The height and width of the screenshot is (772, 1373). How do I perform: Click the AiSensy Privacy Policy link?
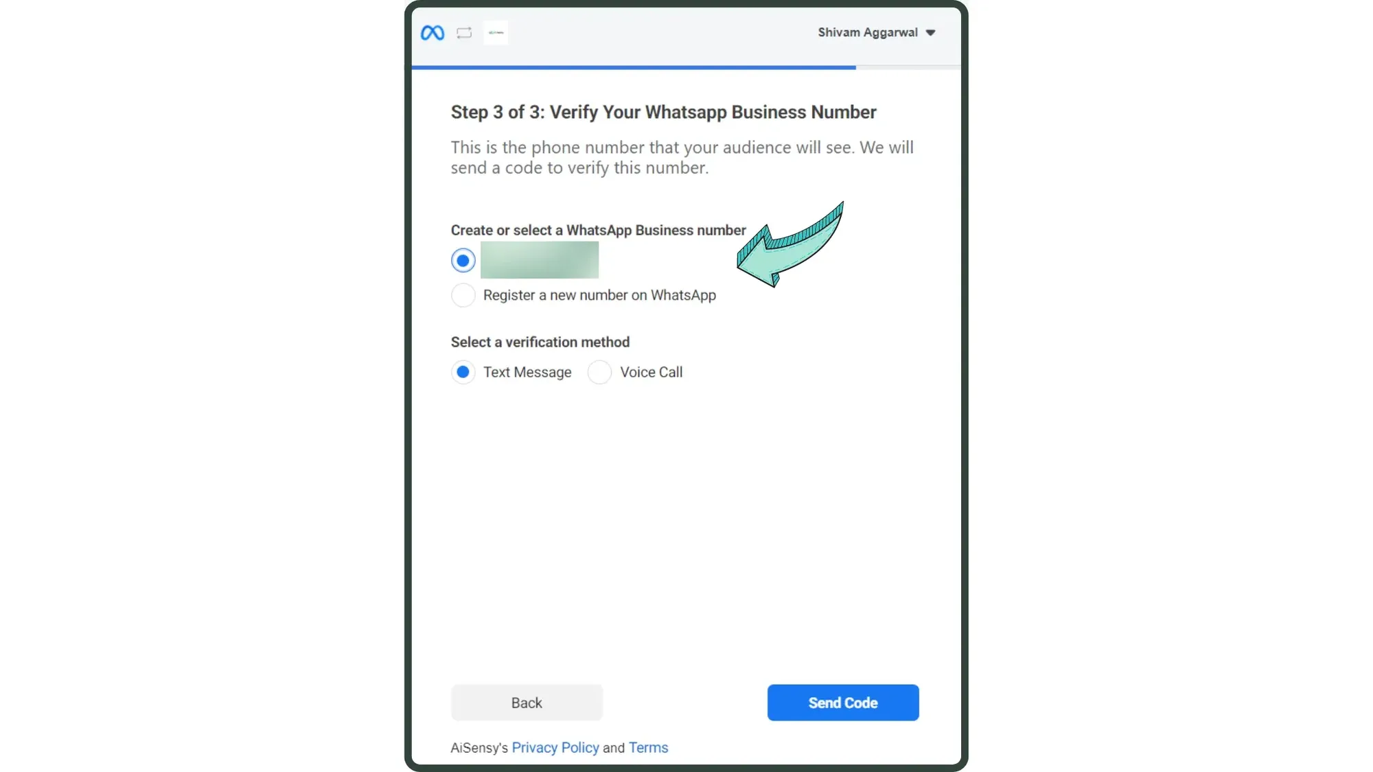[555, 747]
